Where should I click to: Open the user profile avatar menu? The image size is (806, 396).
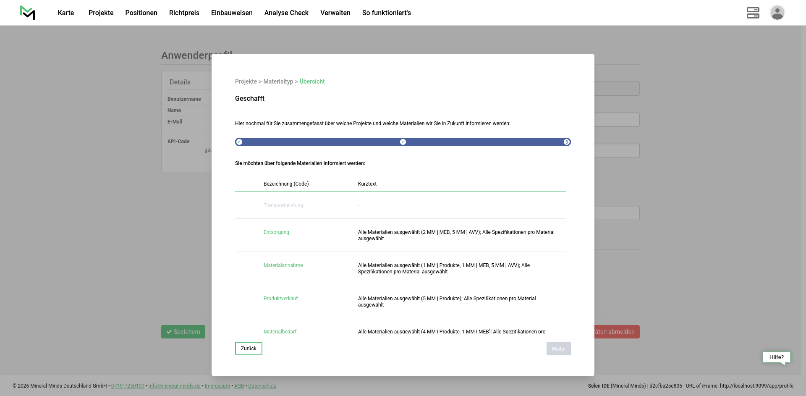click(x=777, y=13)
